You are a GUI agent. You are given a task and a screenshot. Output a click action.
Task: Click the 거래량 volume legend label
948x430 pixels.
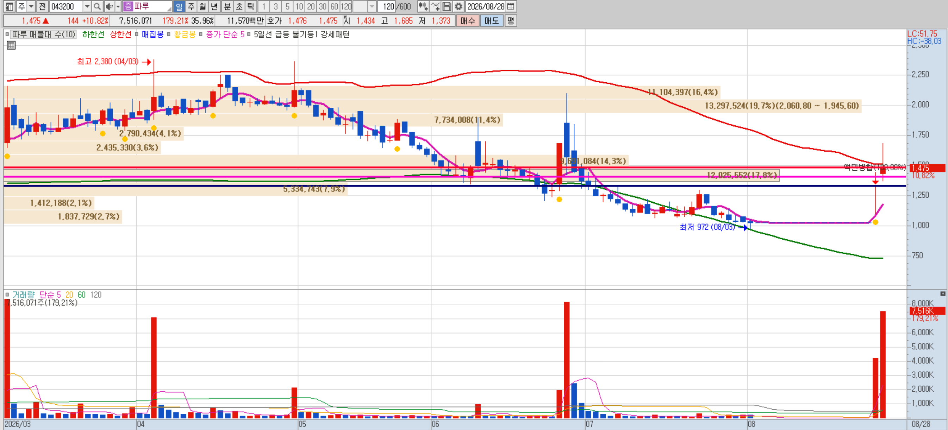tap(23, 295)
